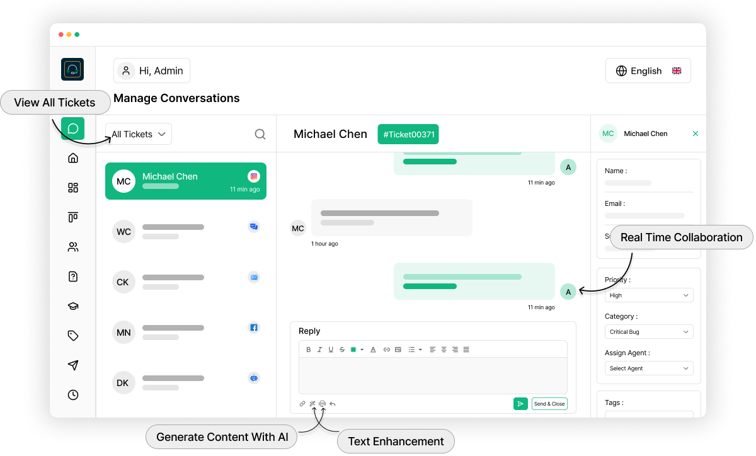Select the Michael Chen conversation
756x456 pixels.
pos(186,181)
